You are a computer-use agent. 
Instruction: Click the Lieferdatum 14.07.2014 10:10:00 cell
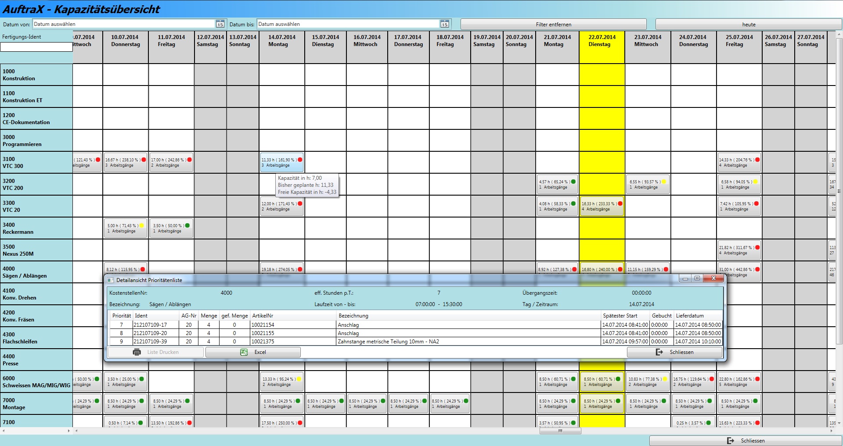pos(698,342)
